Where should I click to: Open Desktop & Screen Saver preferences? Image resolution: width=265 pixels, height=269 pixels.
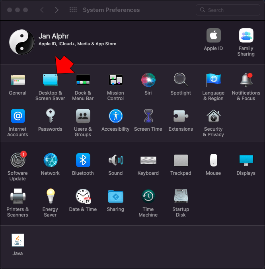pyautogui.click(x=50, y=80)
